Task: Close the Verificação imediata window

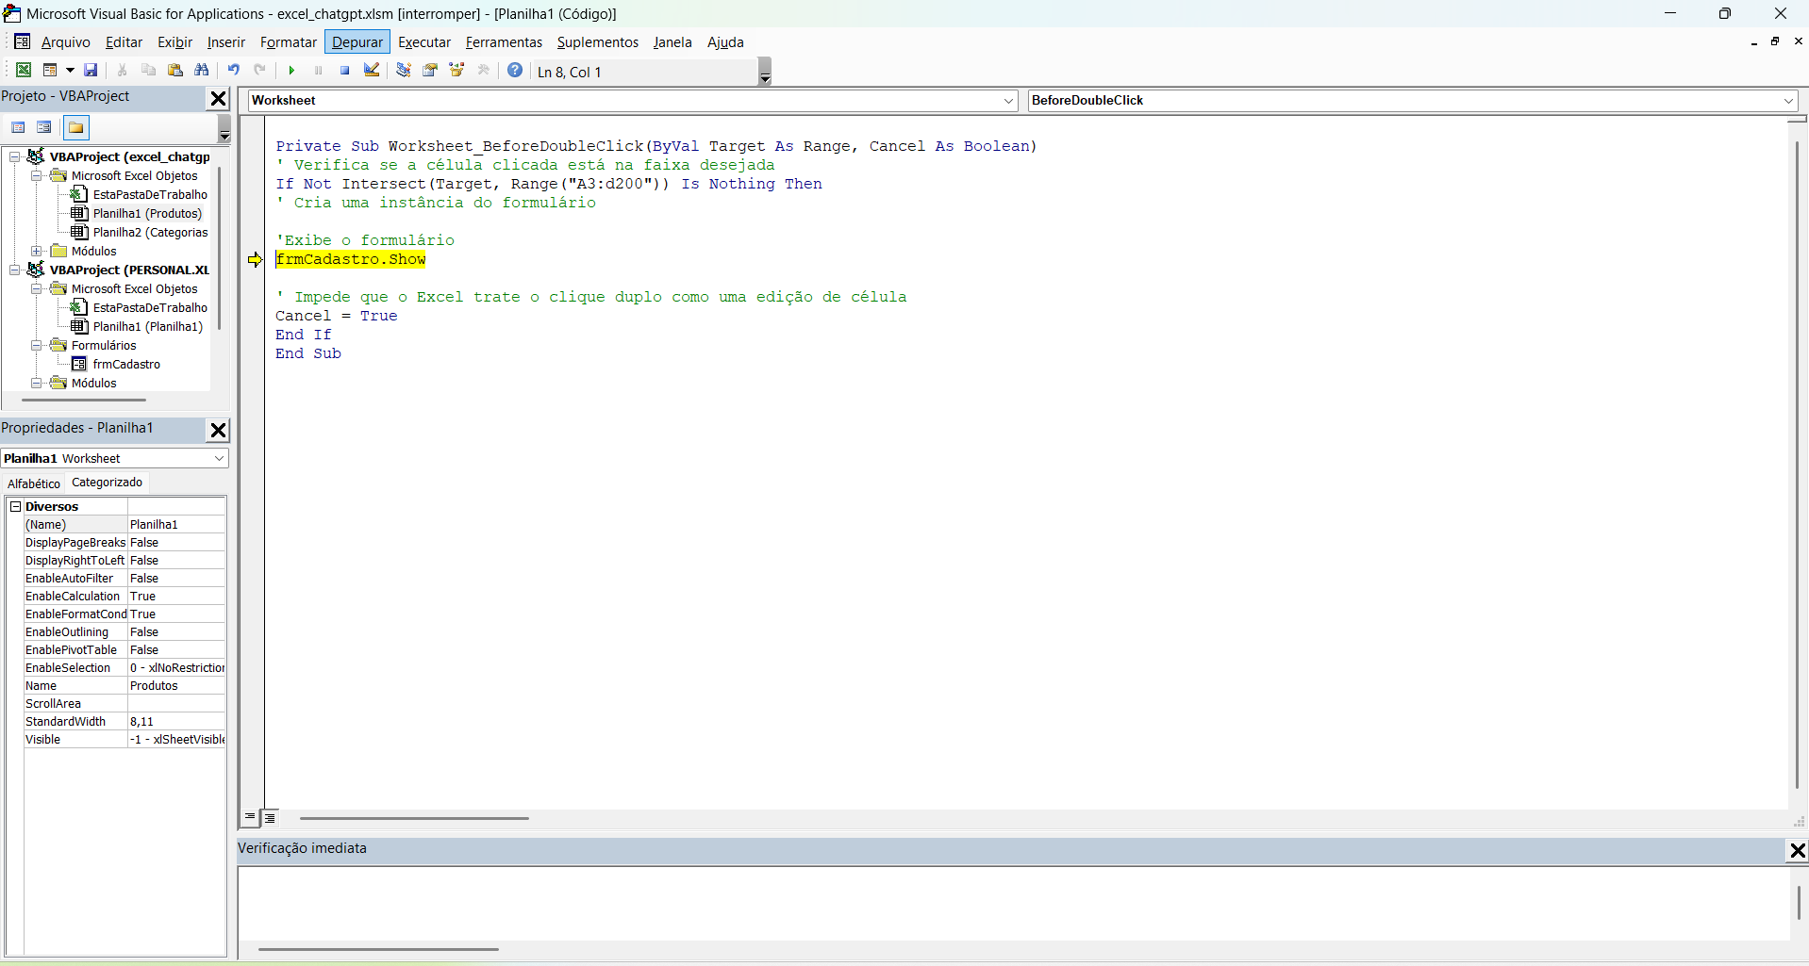Action: [x=1798, y=850]
